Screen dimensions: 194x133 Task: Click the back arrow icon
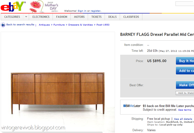pyautogui.click(x=3, y=25)
